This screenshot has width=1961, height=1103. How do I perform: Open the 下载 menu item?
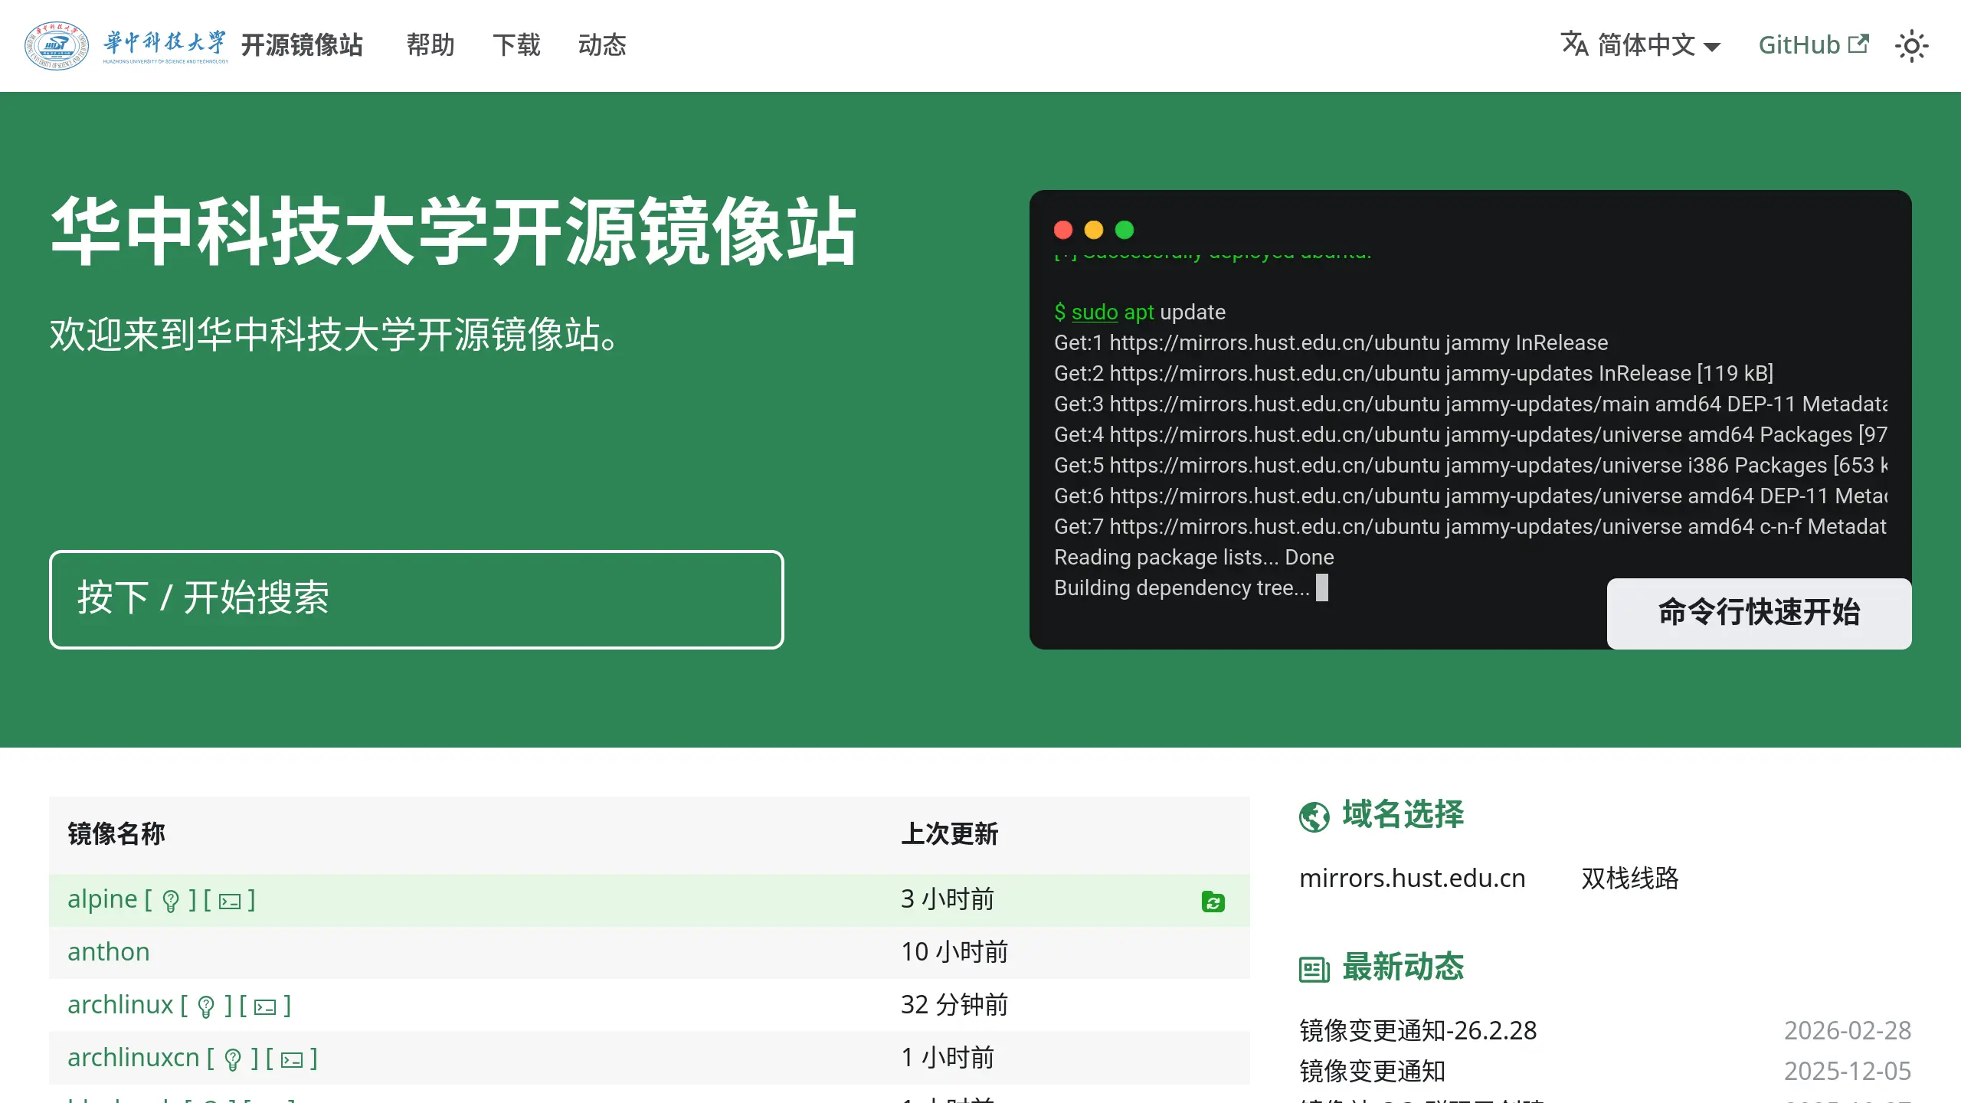tap(516, 45)
